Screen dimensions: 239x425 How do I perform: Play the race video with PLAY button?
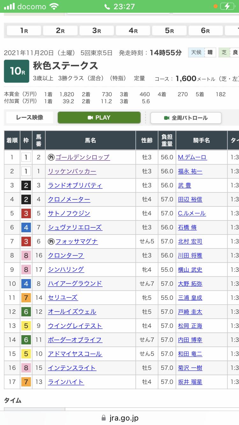click(99, 118)
